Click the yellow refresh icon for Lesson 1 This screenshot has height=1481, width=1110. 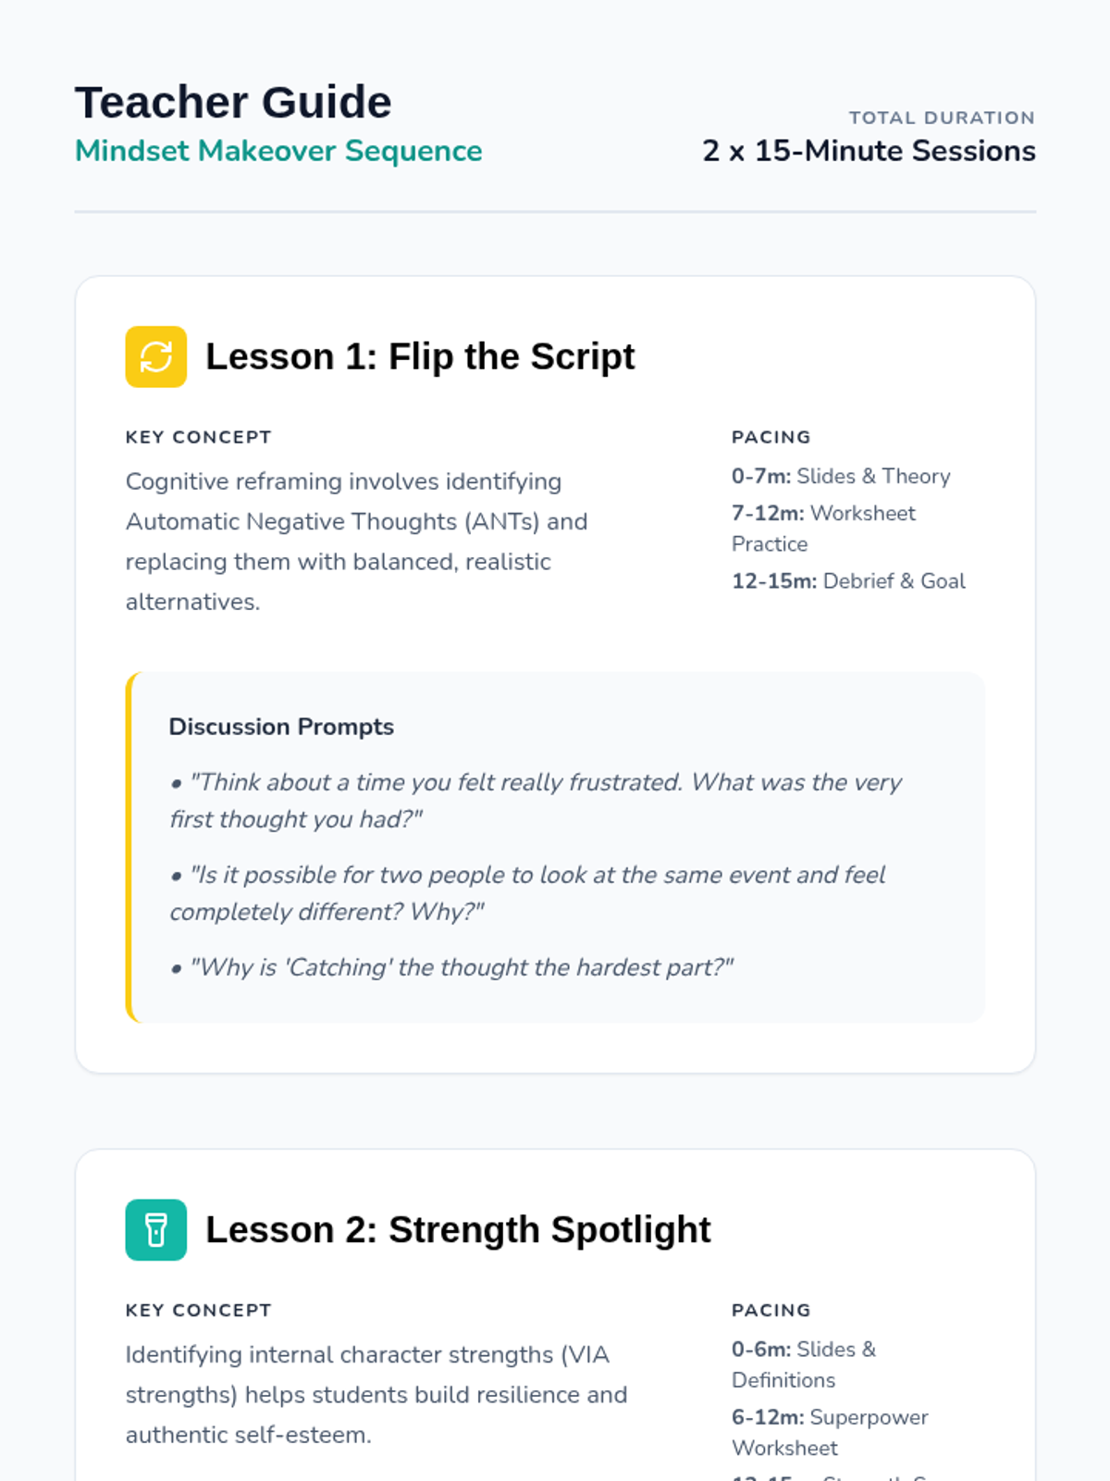(x=155, y=356)
